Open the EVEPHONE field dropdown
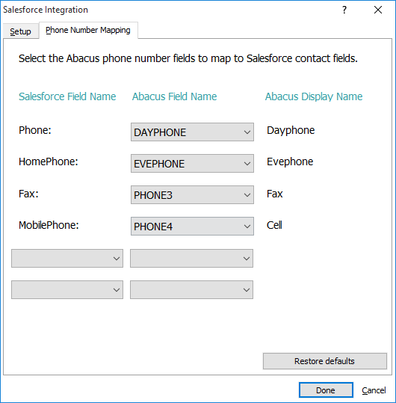The image size is (396, 403). (192, 164)
